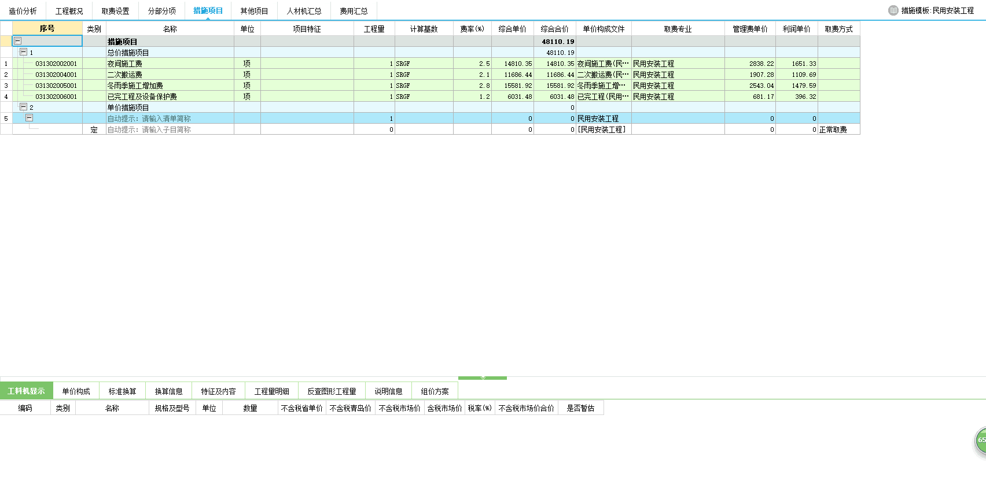Collapse the bottom panel via green chevron handle
The width and height of the screenshot is (986, 500).
click(x=483, y=378)
